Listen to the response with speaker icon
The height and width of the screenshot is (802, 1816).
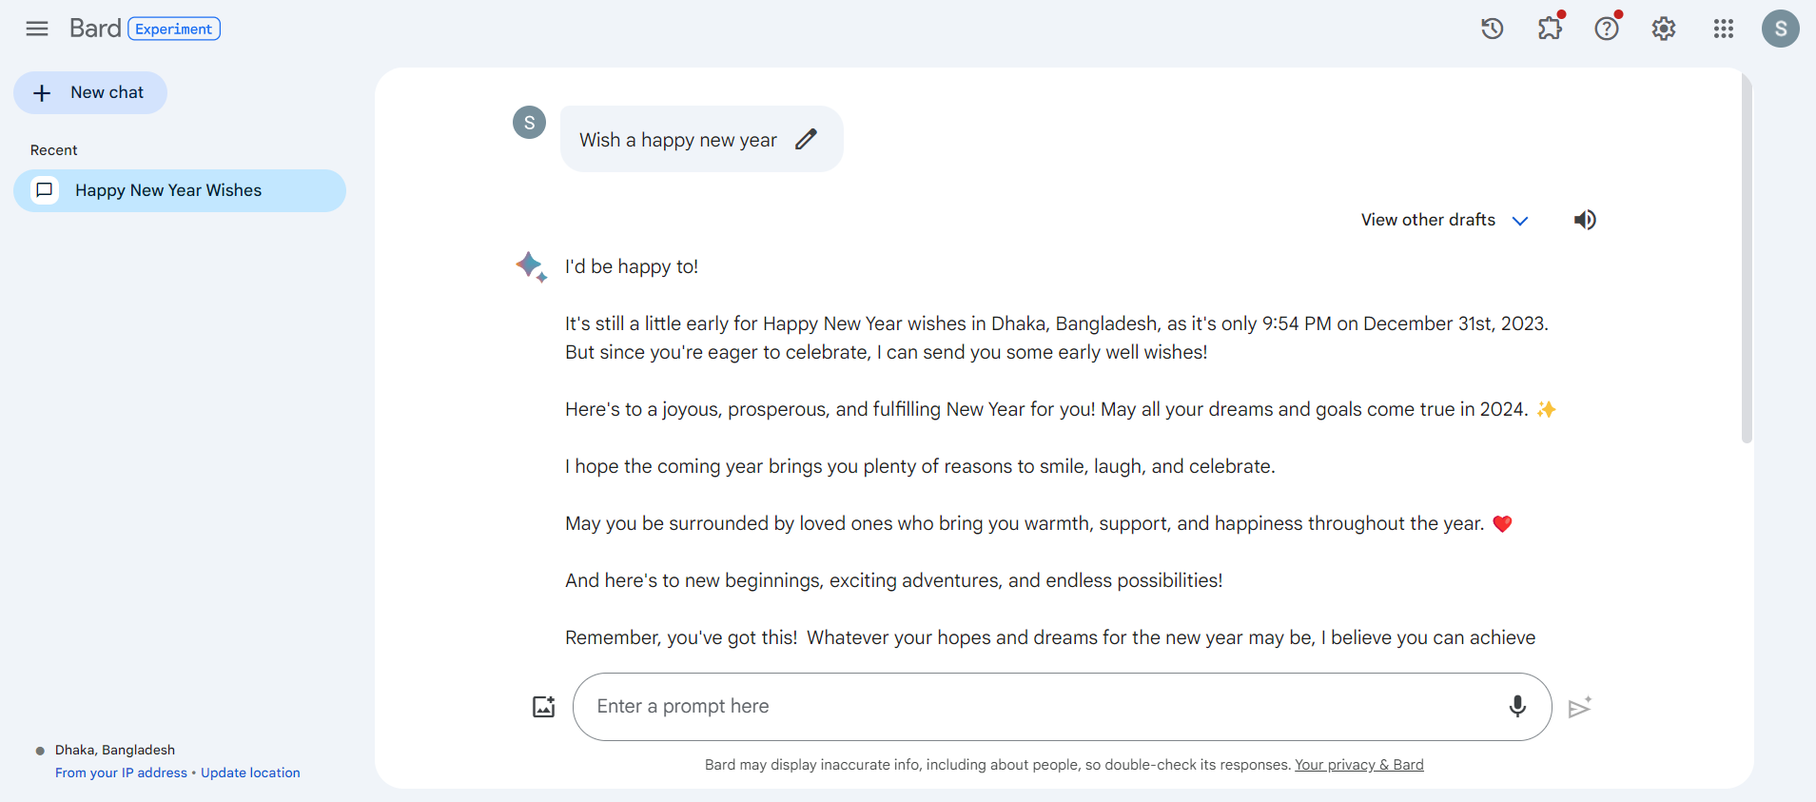point(1584,220)
